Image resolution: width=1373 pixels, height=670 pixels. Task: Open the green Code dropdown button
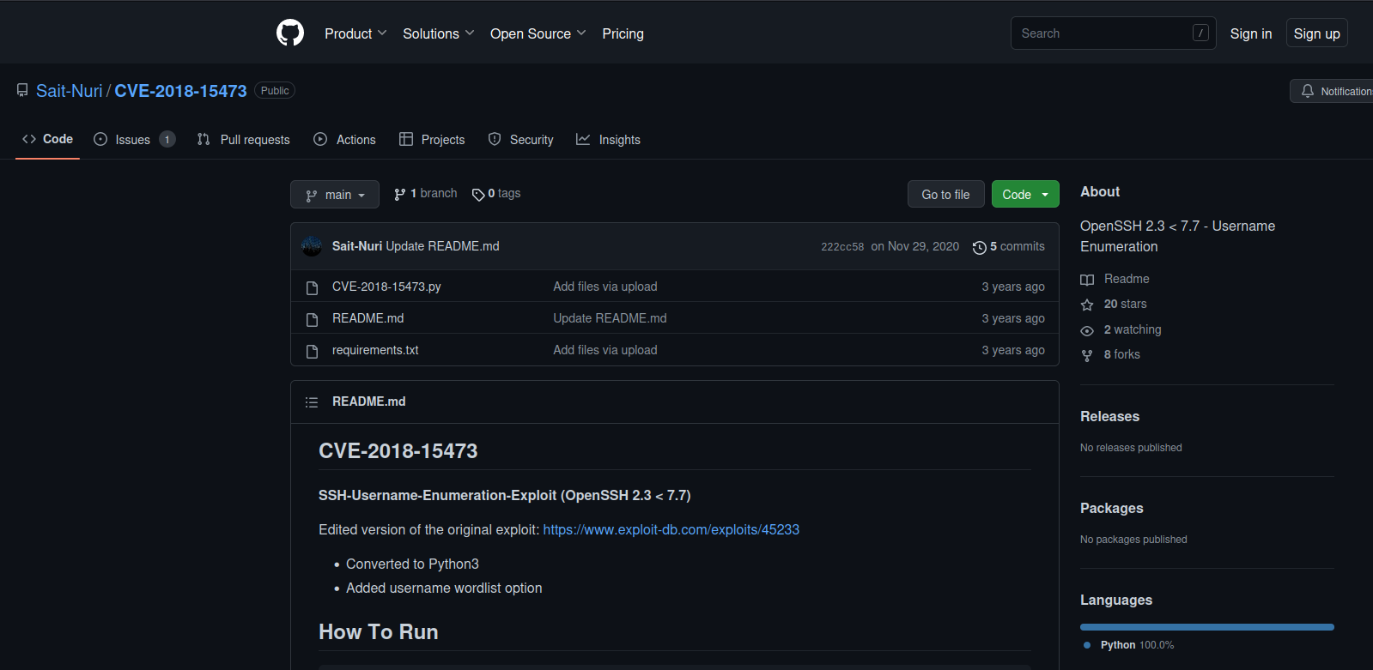coord(1025,195)
